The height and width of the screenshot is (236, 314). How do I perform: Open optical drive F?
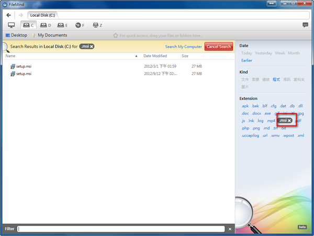[x=80, y=25]
